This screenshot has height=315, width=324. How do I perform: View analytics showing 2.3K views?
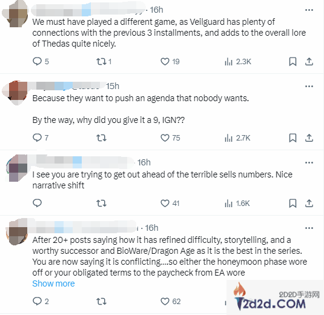[237, 61]
